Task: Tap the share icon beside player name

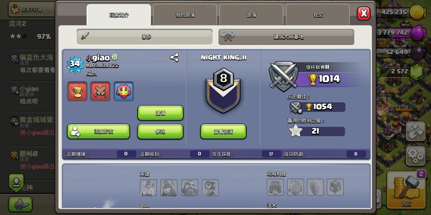Action: (x=174, y=57)
